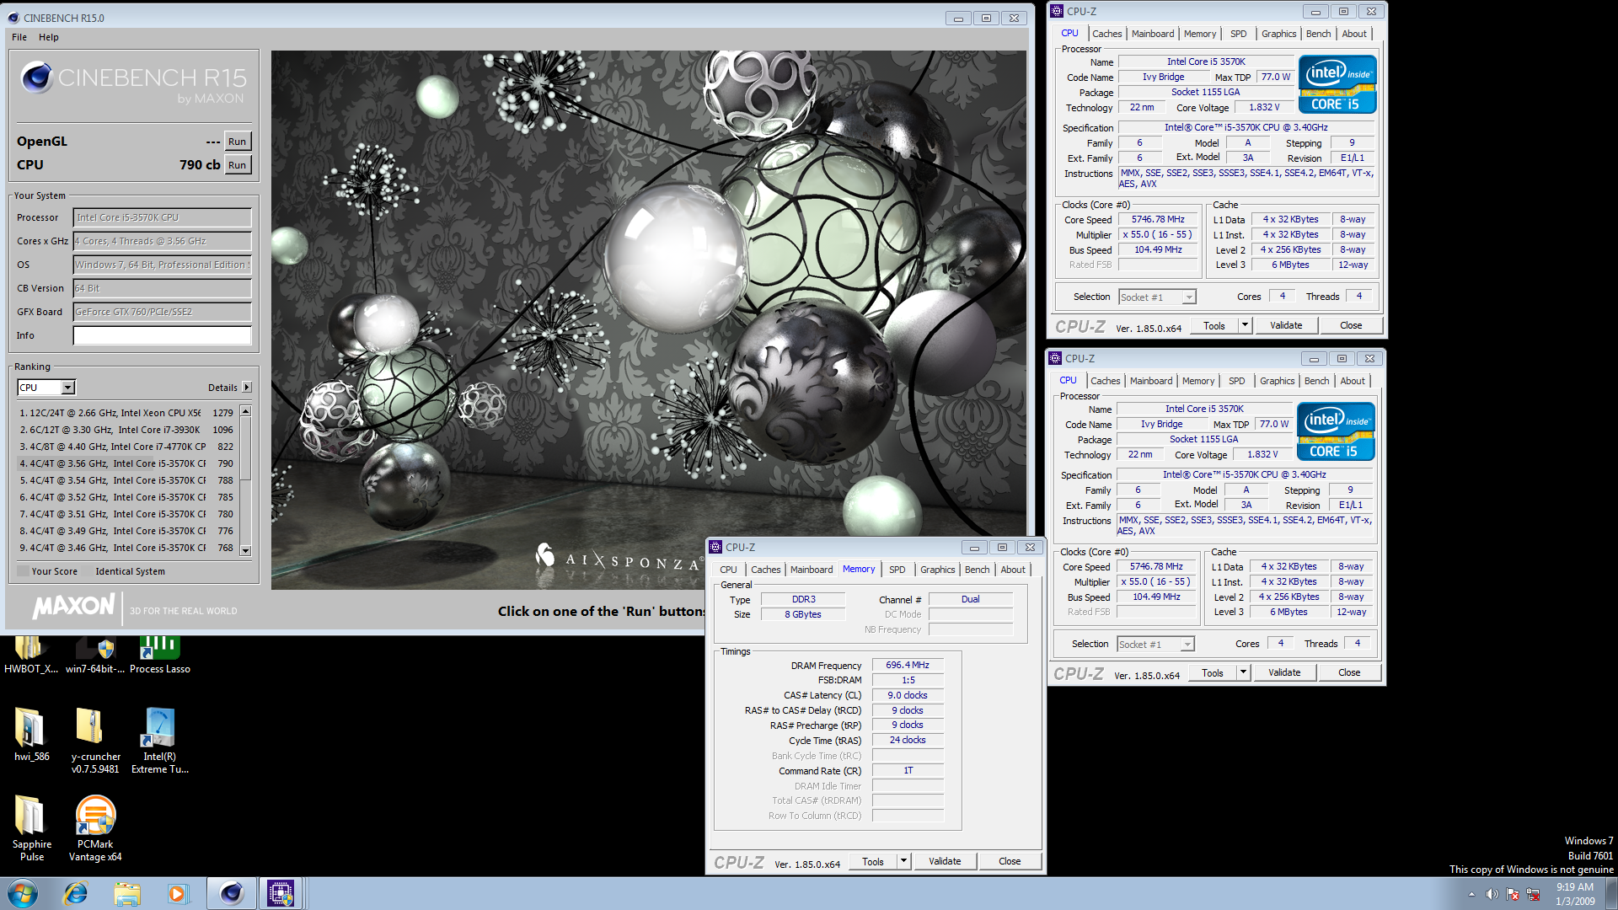Click the network tray icon
The image size is (1618, 910).
(x=1533, y=894)
